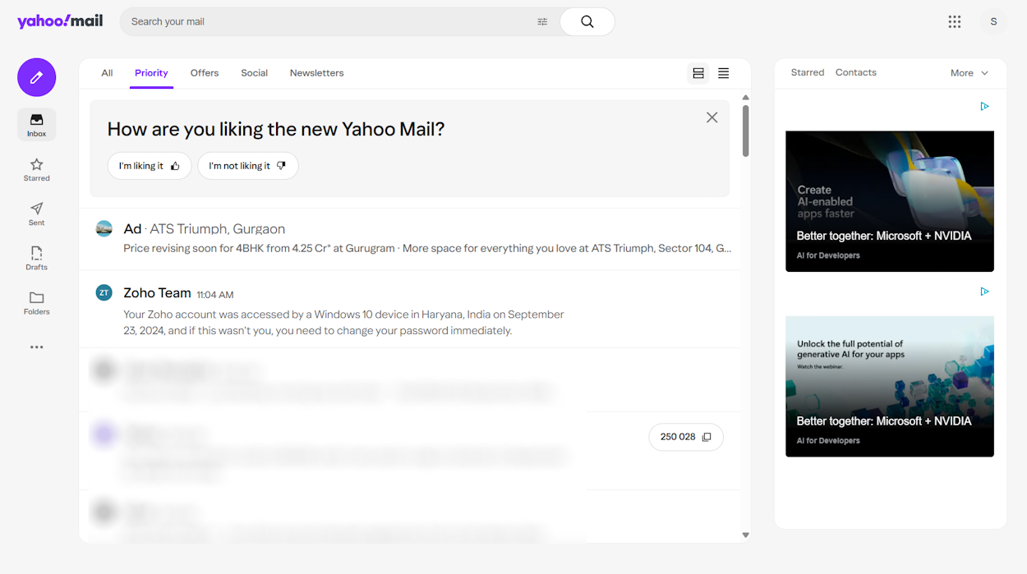Switch inbox to compact list view
Viewport: 1027px width, 574px height.
723,73
